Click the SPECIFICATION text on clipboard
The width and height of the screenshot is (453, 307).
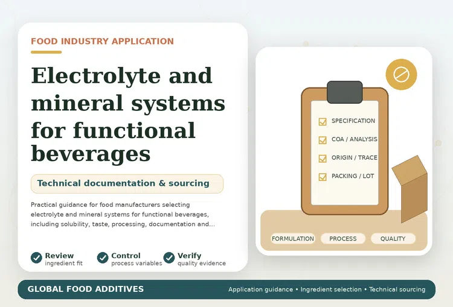tap(353, 121)
